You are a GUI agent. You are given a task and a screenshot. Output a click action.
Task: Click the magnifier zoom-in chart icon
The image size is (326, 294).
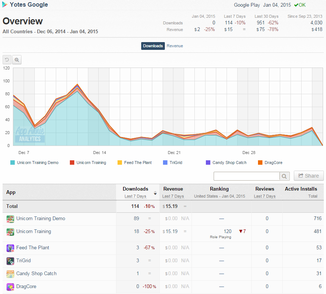[17, 60]
